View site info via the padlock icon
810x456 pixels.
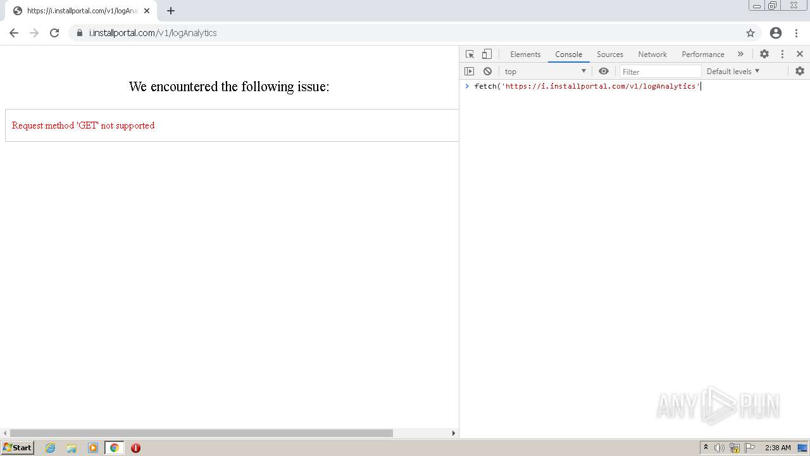tap(80, 33)
